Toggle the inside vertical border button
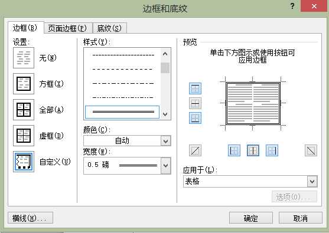Screen dimensions: 329x233 pyautogui.click(x=253, y=150)
